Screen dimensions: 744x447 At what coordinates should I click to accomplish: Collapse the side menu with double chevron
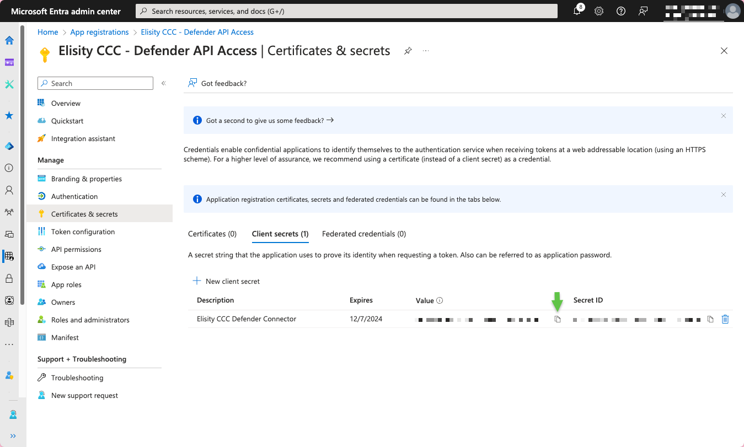[163, 83]
